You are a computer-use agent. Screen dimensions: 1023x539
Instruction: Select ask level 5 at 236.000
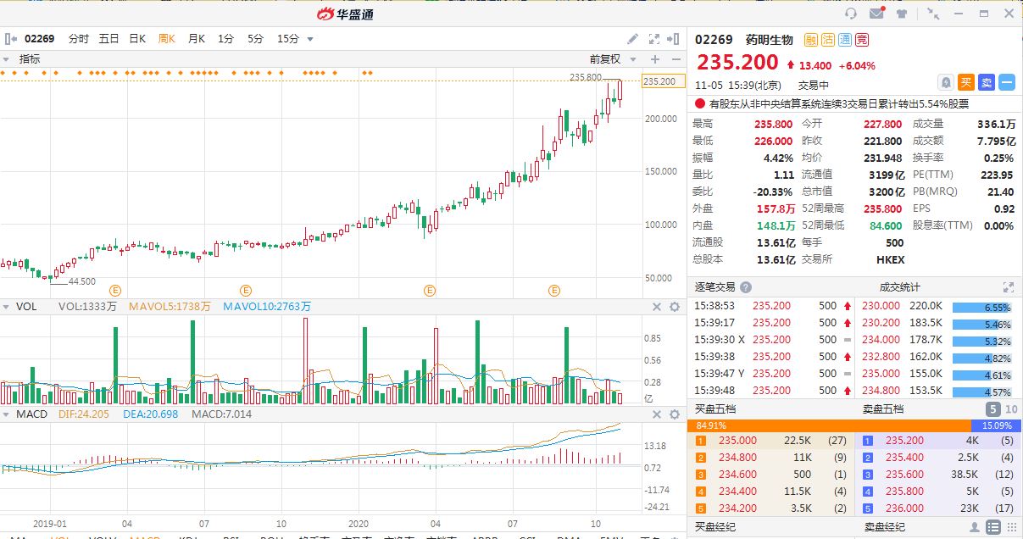coord(939,508)
